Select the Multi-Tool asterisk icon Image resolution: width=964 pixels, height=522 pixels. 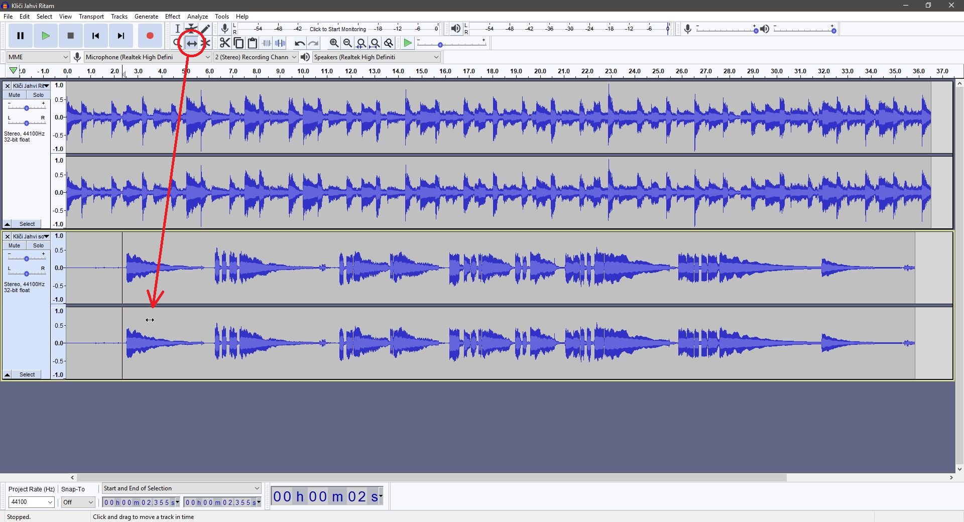click(x=206, y=43)
